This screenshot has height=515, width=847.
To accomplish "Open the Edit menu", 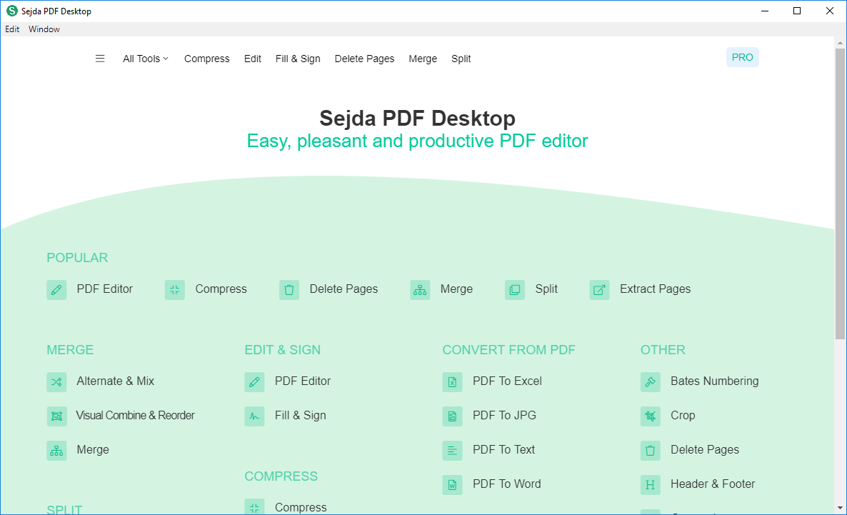I will [x=12, y=29].
